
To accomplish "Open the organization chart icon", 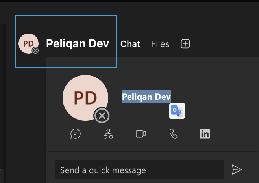I will [108, 134].
